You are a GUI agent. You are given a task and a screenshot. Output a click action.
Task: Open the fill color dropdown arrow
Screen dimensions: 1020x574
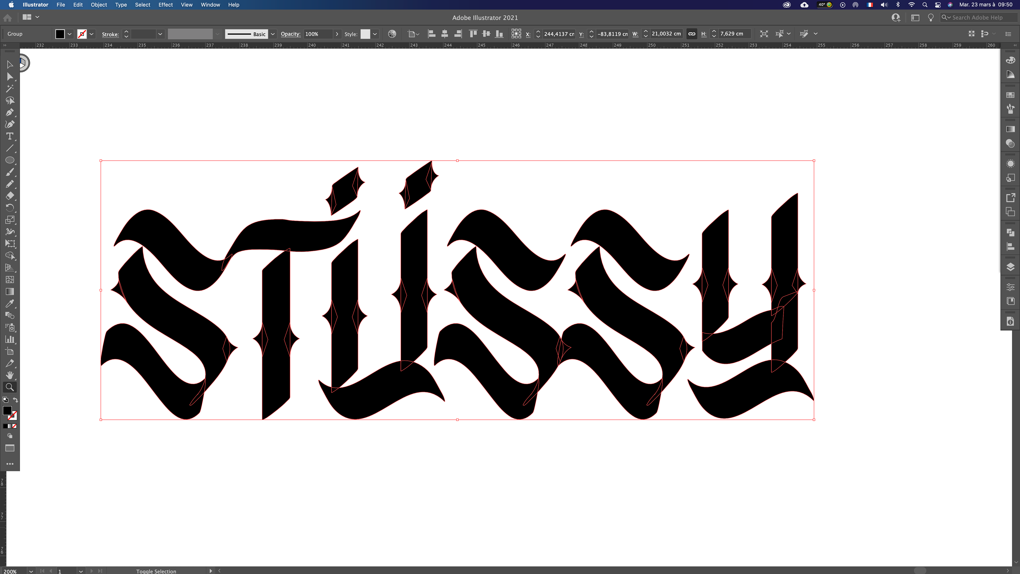pyautogui.click(x=70, y=34)
